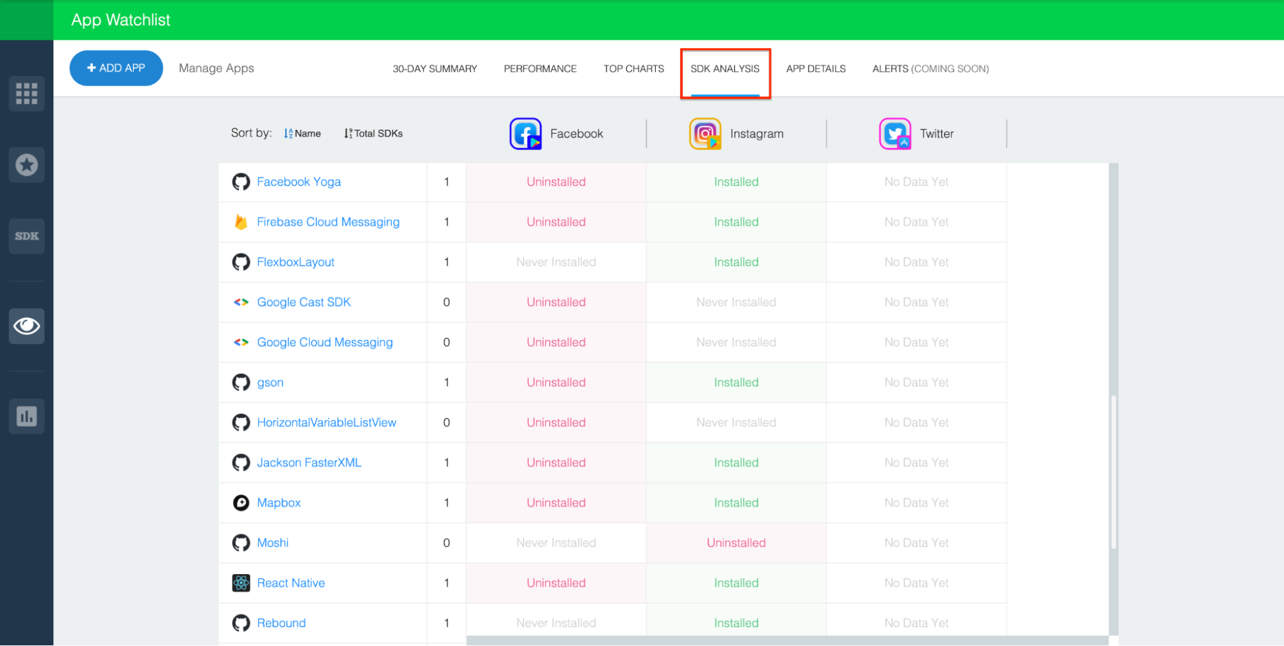
Task: Open the SDK section in sidebar
Action: point(26,236)
